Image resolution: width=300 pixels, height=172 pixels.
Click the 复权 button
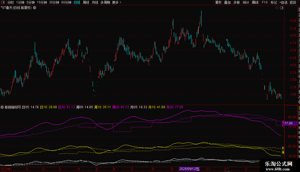(x=218, y=2)
